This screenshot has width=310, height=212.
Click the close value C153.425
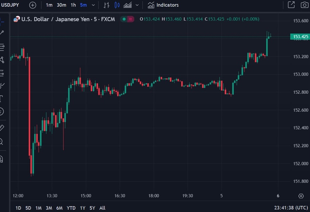(x=214, y=19)
